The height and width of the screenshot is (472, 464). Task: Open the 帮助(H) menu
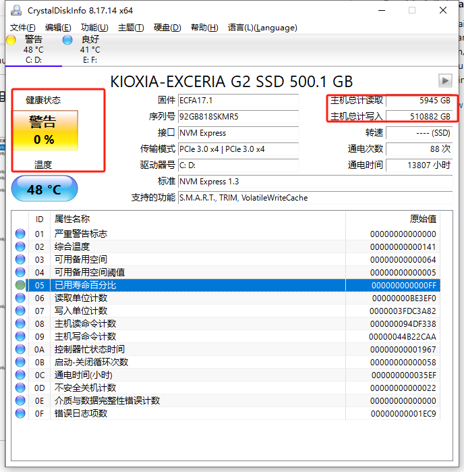click(204, 28)
